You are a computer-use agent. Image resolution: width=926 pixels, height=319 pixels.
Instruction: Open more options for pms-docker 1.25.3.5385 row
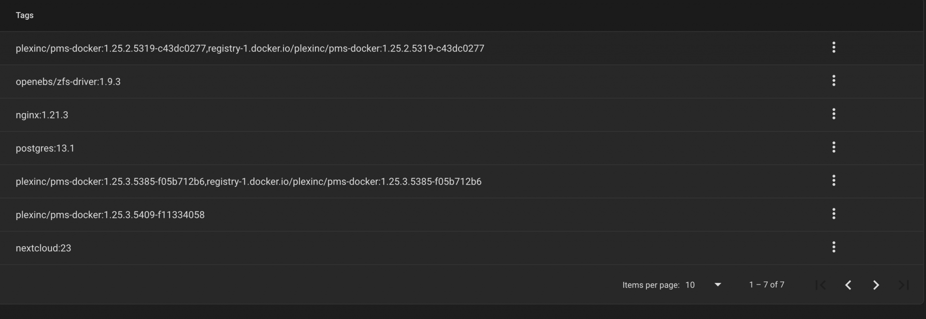(x=833, y=181)
